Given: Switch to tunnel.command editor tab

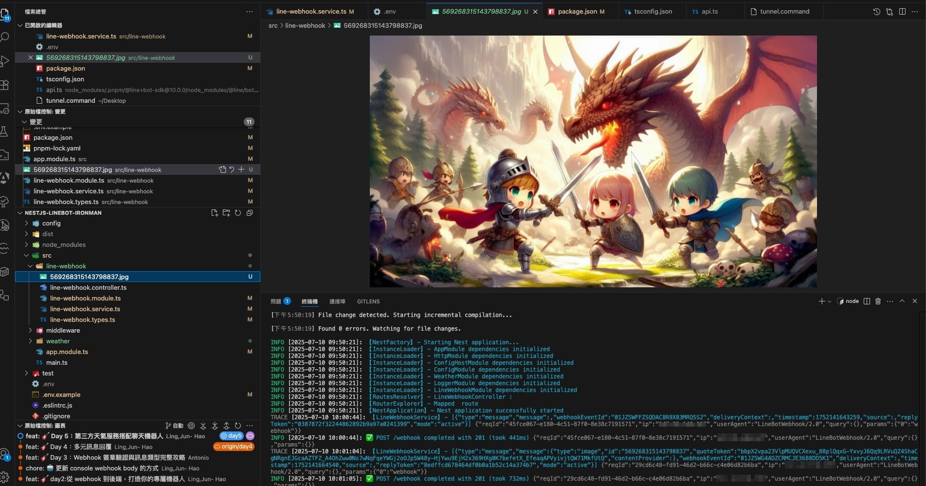Looking at the screenshot, I should [784, 12].
